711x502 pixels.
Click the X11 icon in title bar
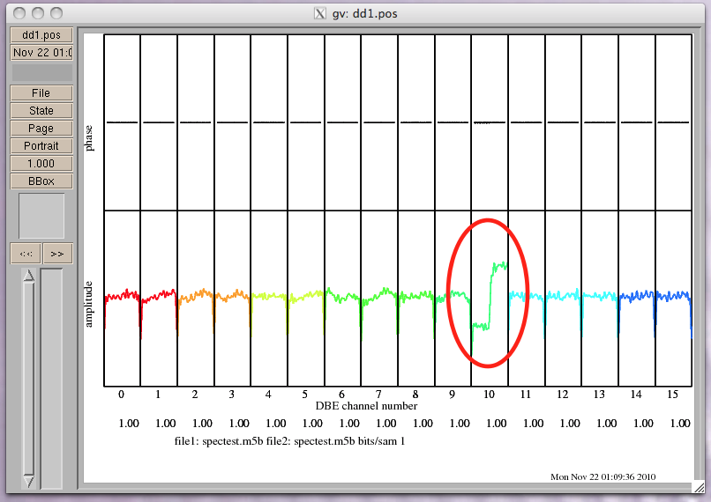point(320,13)
